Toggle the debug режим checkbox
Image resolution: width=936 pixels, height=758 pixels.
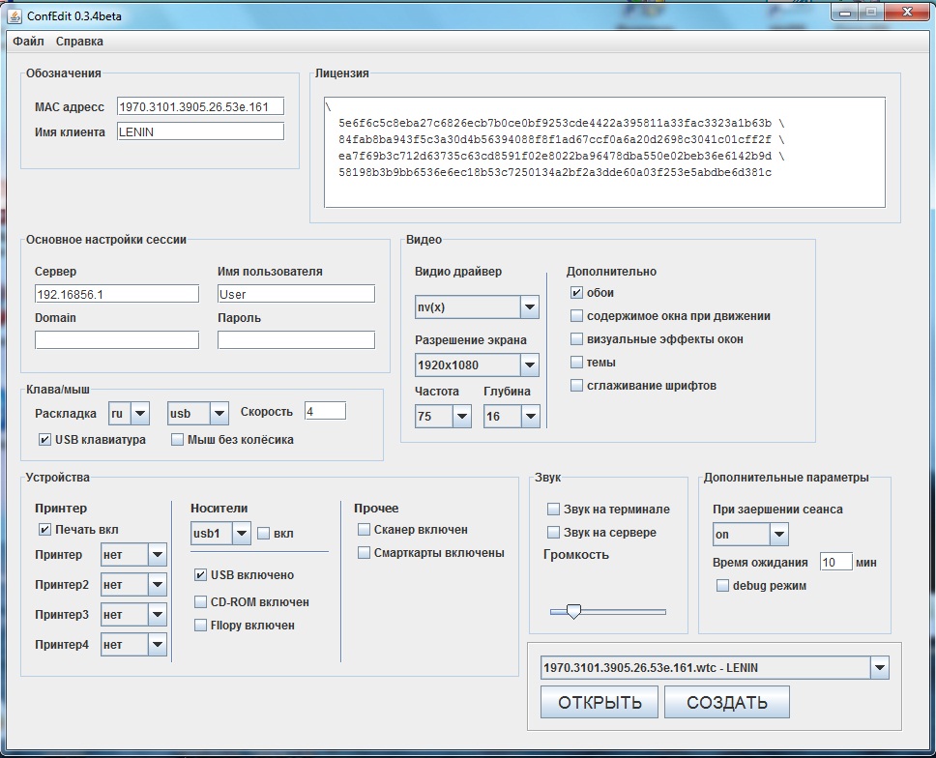721,585
